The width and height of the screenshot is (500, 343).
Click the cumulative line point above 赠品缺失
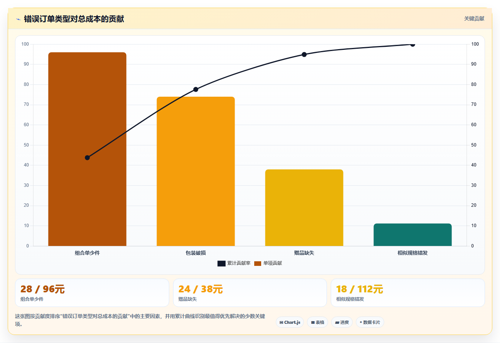304,54
